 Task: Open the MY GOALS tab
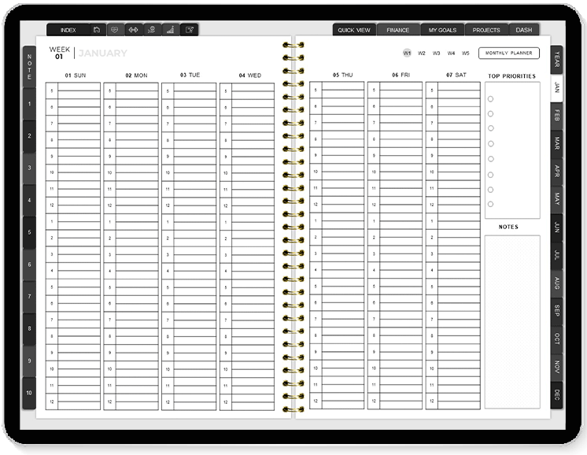coord(442,30)
